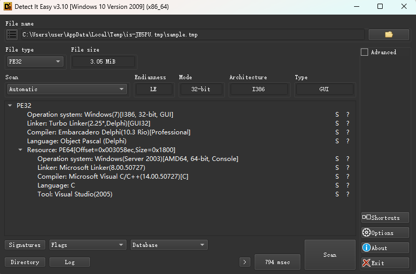Click the Endianness LE field
This screenshot has width=416, height=274.
(154, 89)
